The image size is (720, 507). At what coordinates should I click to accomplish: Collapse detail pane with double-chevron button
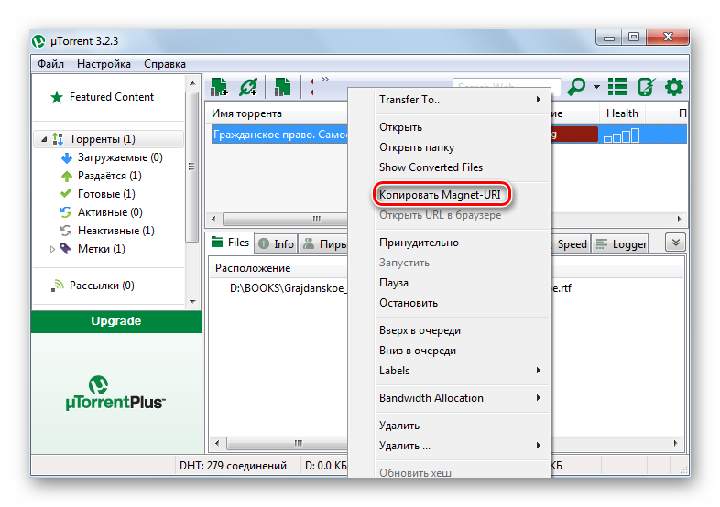(x=675, y=243)
